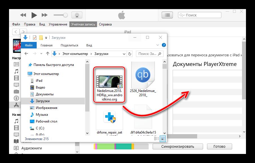Open the Файл menu in iTunes
Viewport: 255px width, 163px height.
coord(16,24)
